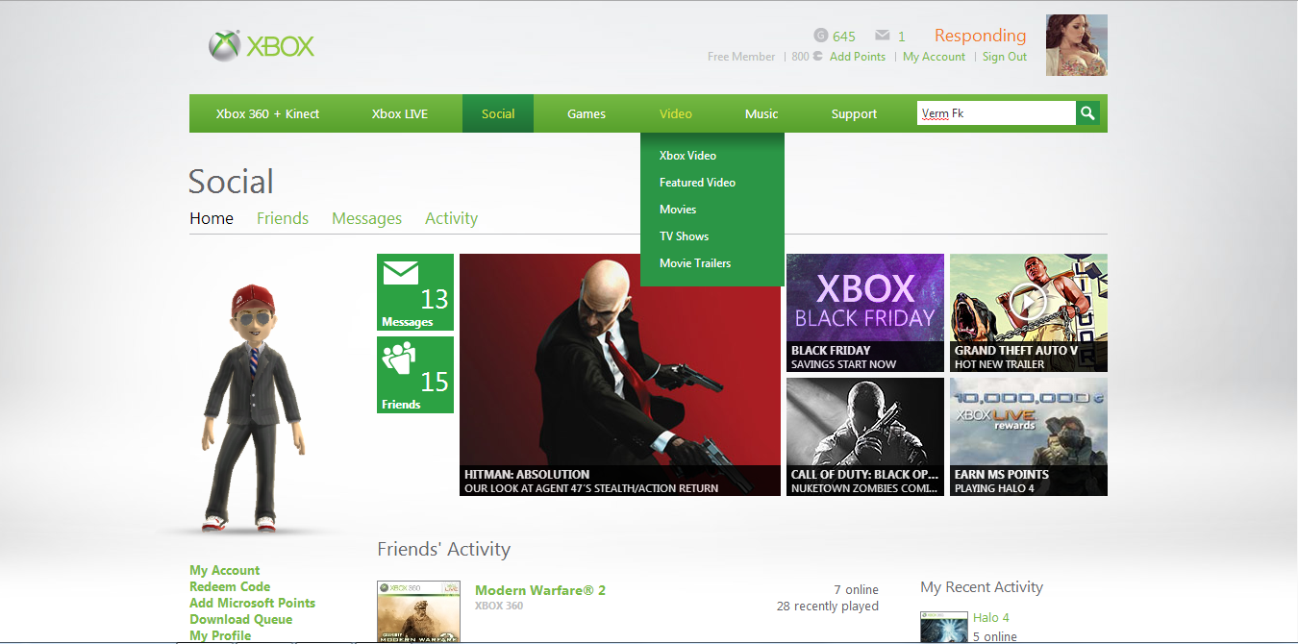Switch to the Friends tab
The image size is (1298, 644).
[x=283, y=218]
